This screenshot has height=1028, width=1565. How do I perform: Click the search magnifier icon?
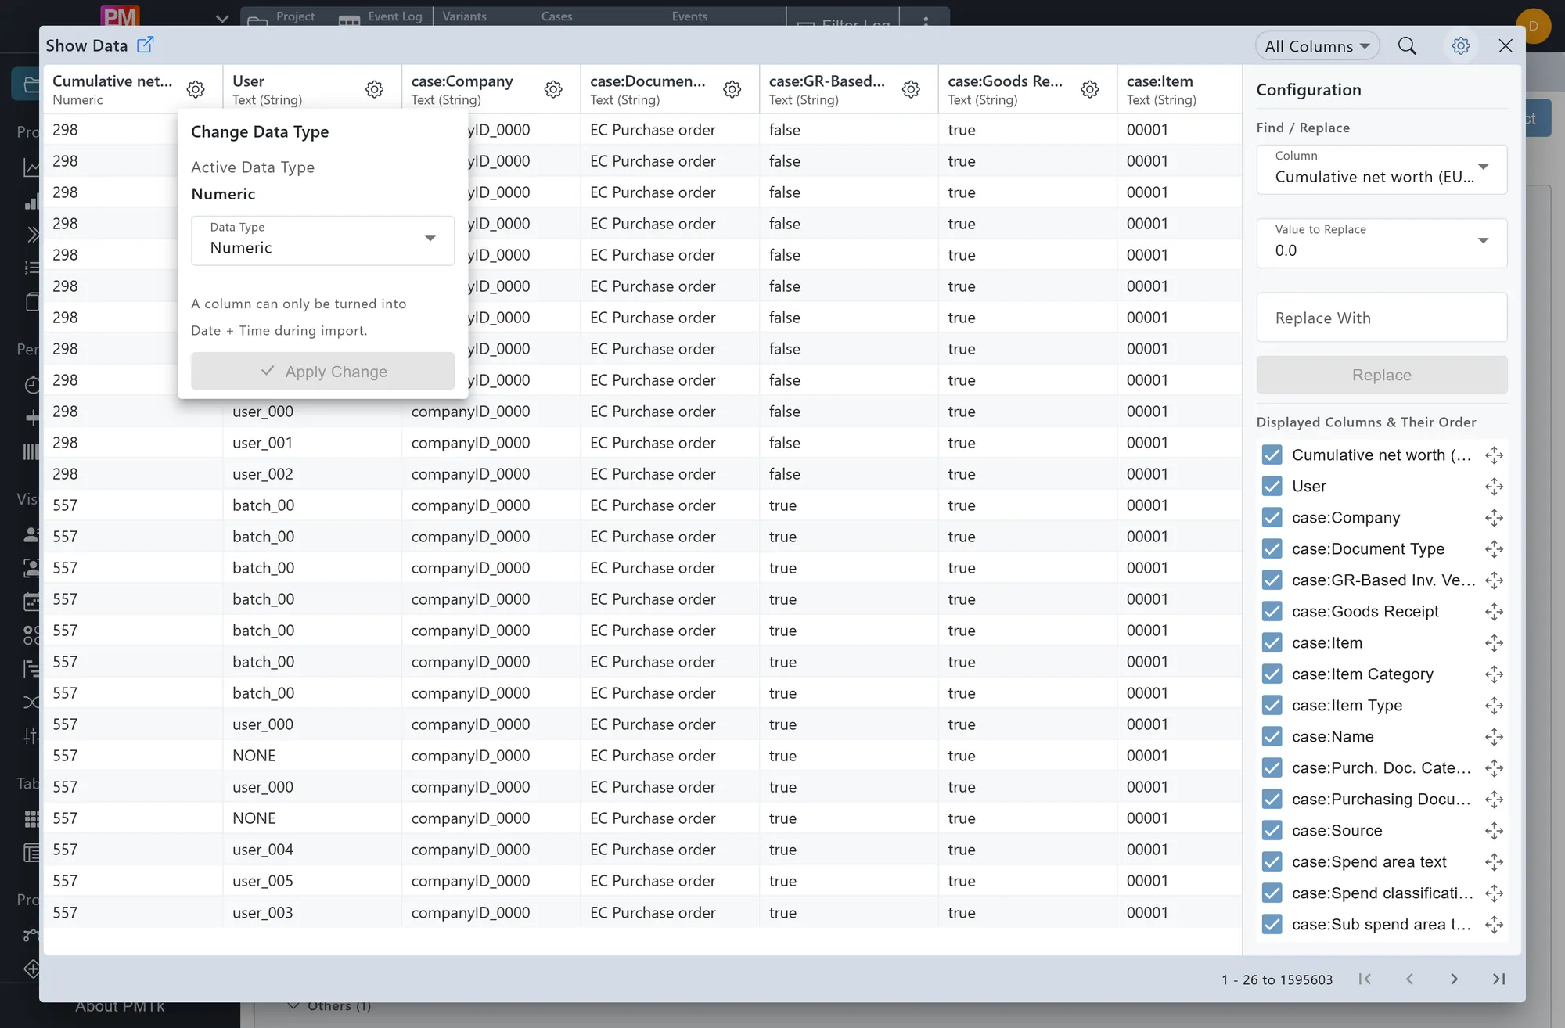click(x=1407, y=46)
